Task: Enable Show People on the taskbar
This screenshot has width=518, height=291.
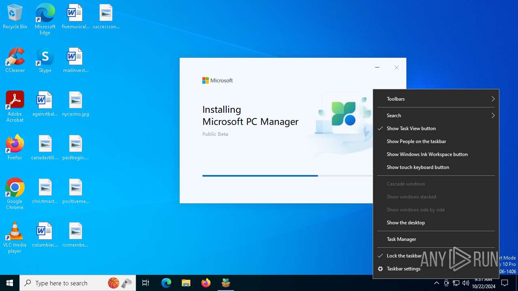Action: click(x=436, y=141)
